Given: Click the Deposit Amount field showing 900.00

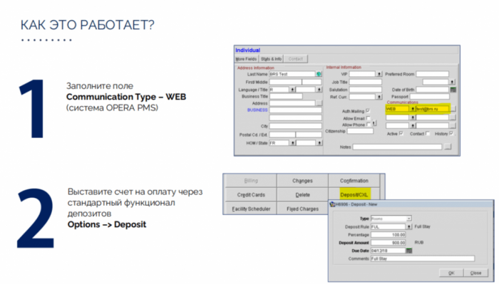Looking at the screenshot, I should click(389, 243).
